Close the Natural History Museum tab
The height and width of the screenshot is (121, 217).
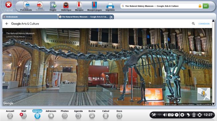pyautogui.click(x=111, y=17)
